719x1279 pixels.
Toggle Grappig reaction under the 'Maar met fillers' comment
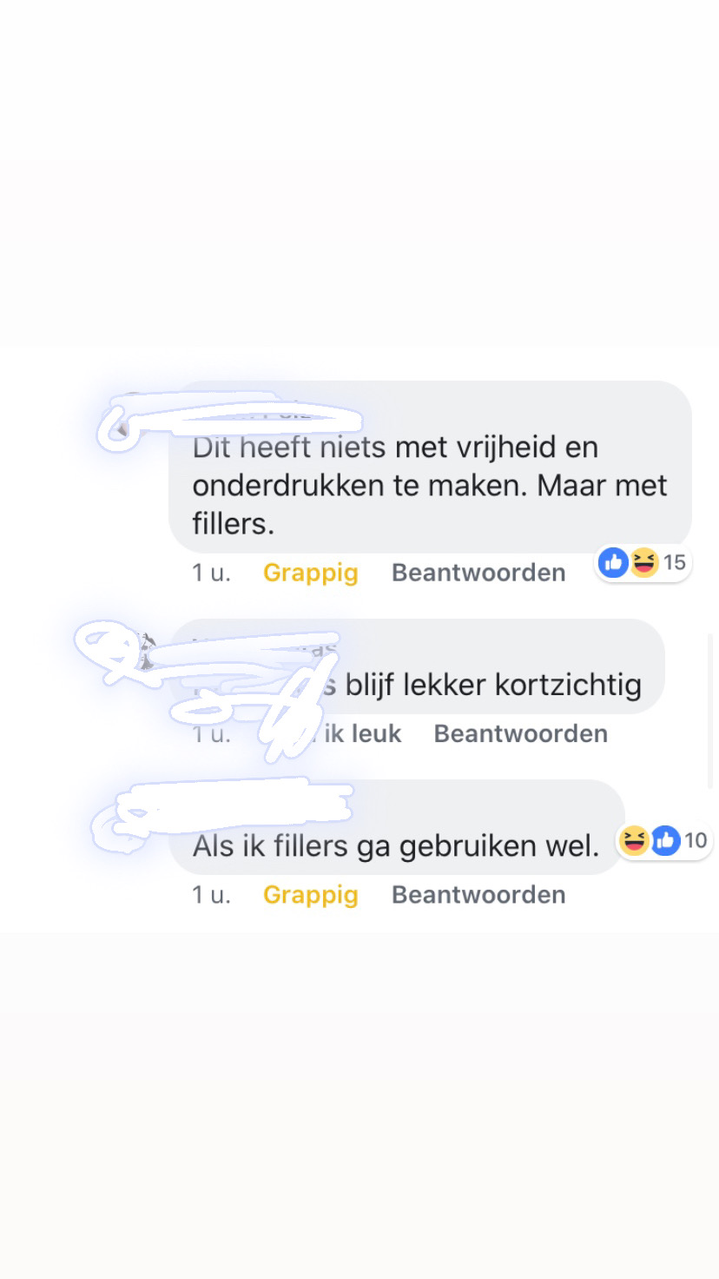click(311, 573)
